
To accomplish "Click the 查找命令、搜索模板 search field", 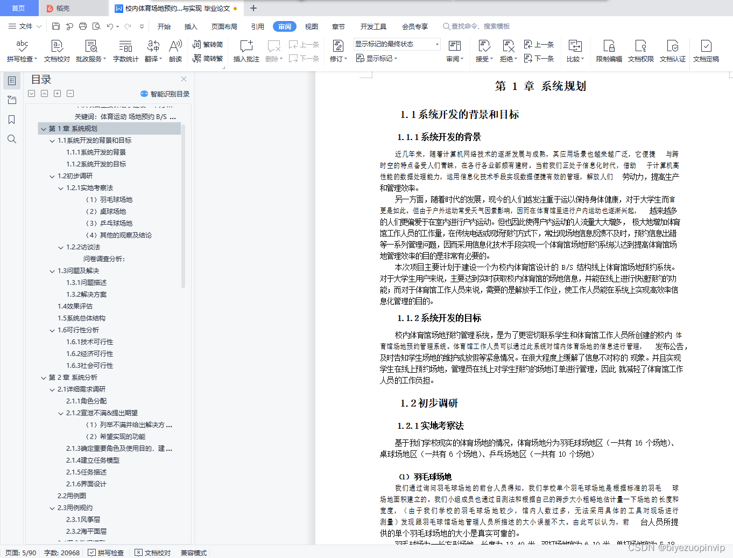I will (476, 26).
